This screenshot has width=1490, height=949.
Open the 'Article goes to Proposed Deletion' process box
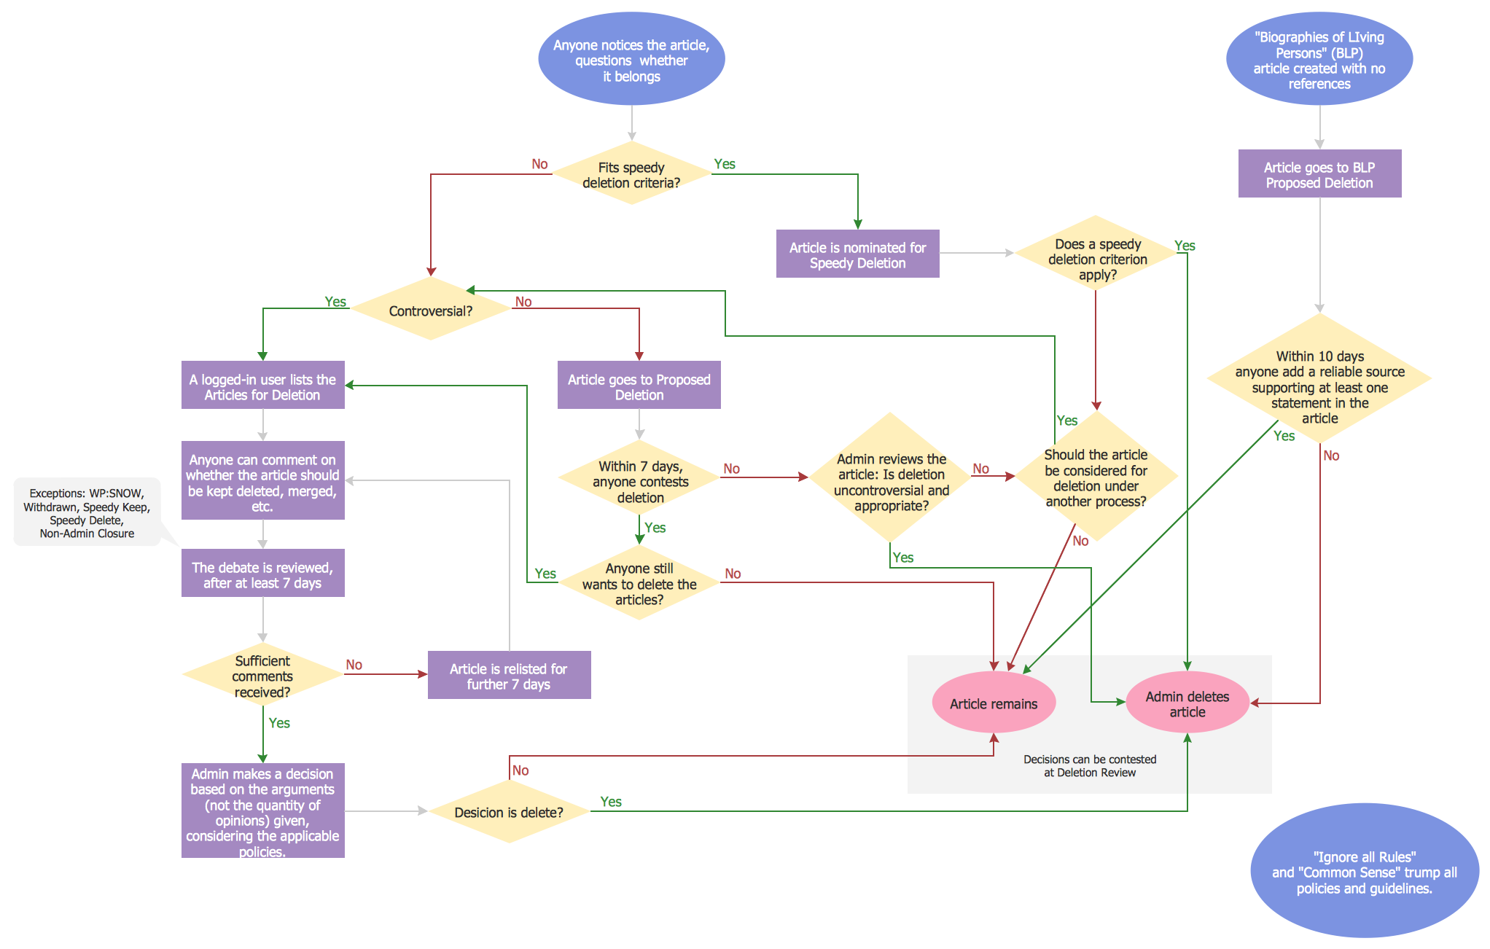click(x=638, y=382)
